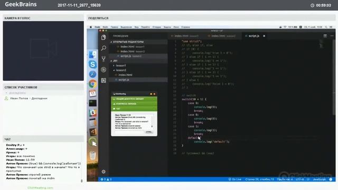The height and width of the screenshot is (190, 338).
Task: Open Google Chrome from the Dock
Action: (93, 83)
